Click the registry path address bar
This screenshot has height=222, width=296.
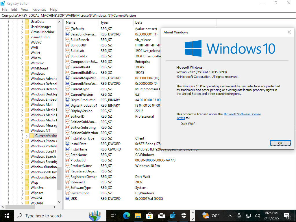tap(148, 16)
